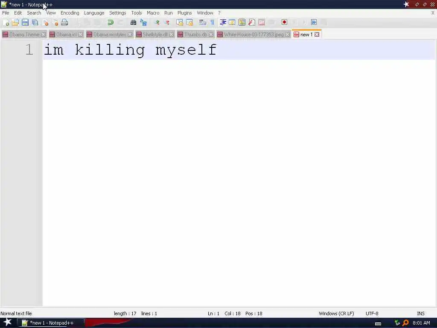Click the Synchronize Horizontal Scrolling icon

coord(189,23)
